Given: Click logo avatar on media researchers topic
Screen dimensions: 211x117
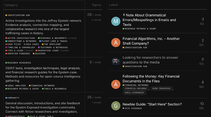Looking at the screenshot, I should [116, 61].
